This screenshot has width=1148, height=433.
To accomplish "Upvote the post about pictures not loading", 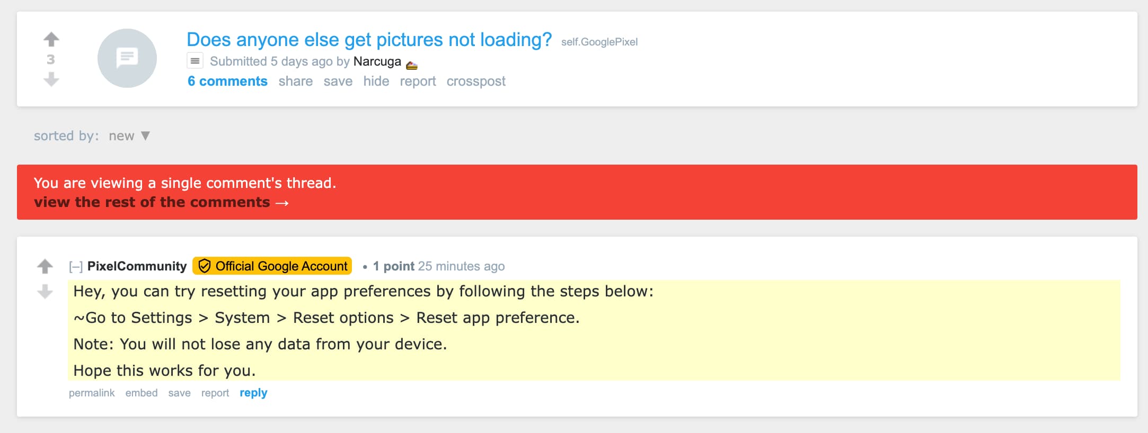I will [x=51, y=39].
